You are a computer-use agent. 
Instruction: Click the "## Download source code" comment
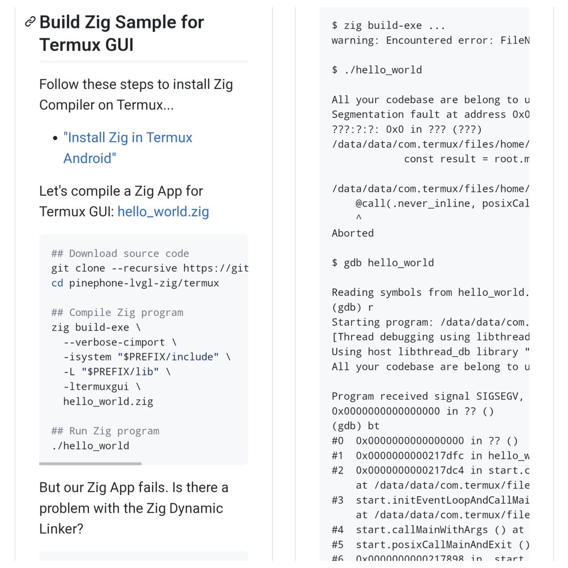click(x=120, y=253)
